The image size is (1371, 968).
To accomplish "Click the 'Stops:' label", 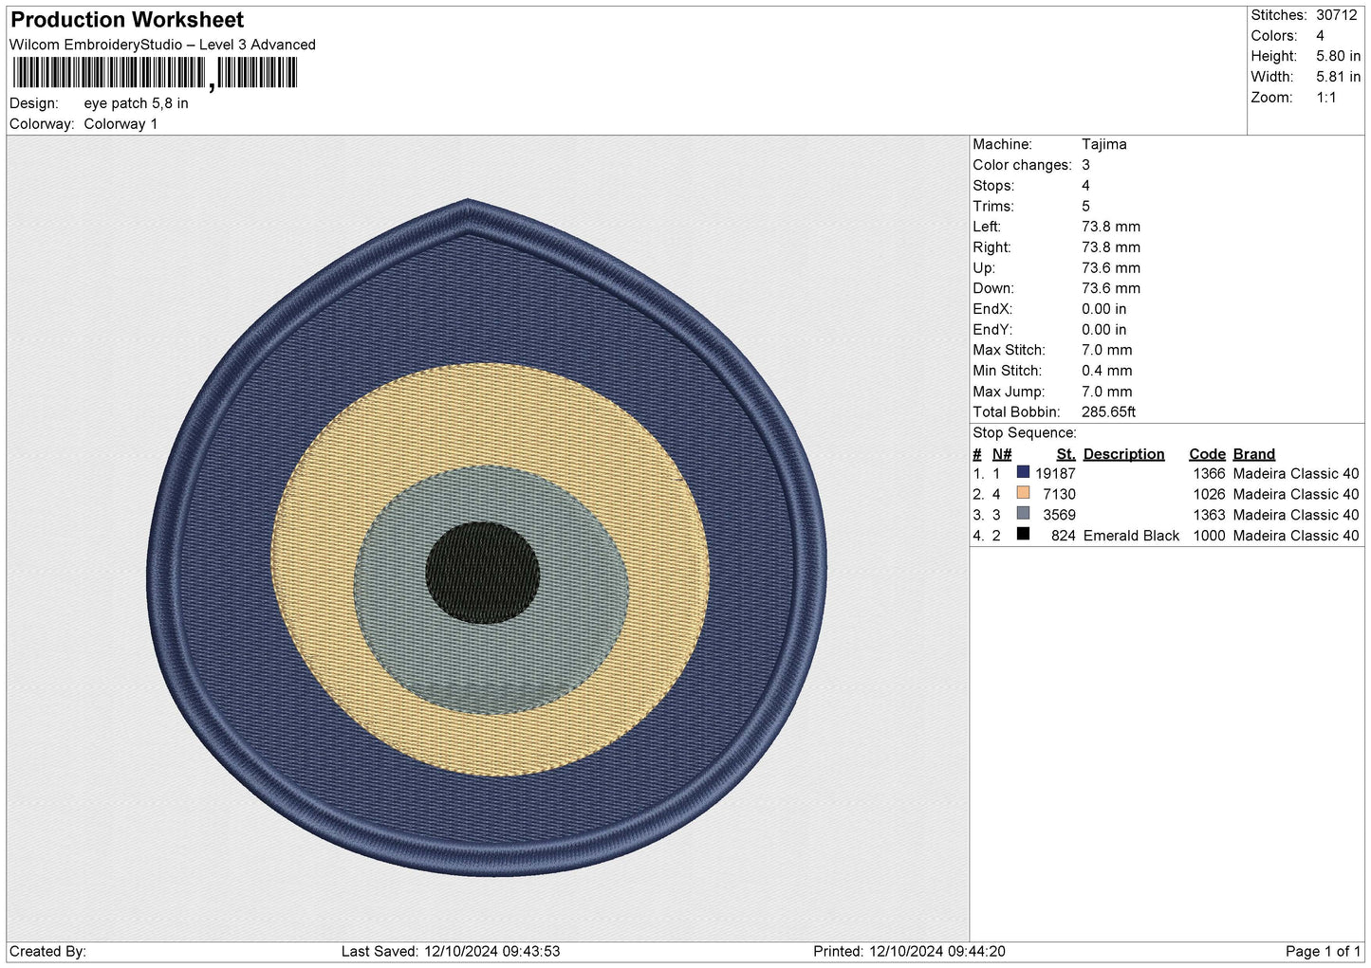I will pos(993,186).
